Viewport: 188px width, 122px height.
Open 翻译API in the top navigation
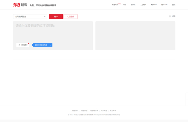154,5
